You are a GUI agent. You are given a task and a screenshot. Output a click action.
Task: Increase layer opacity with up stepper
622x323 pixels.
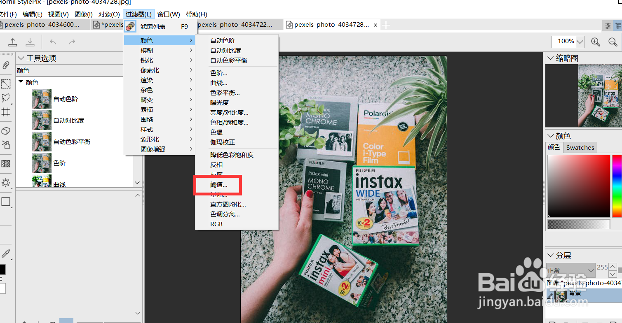(x=613, y=267)
